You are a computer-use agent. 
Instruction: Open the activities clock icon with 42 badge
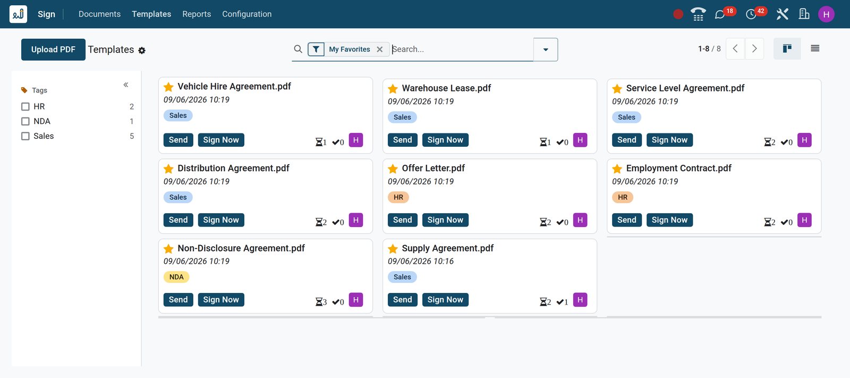pyautogui.click(x=751, y=14)
